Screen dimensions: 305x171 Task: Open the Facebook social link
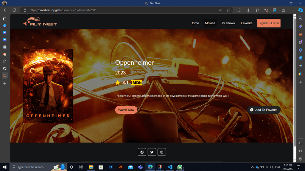142,152
